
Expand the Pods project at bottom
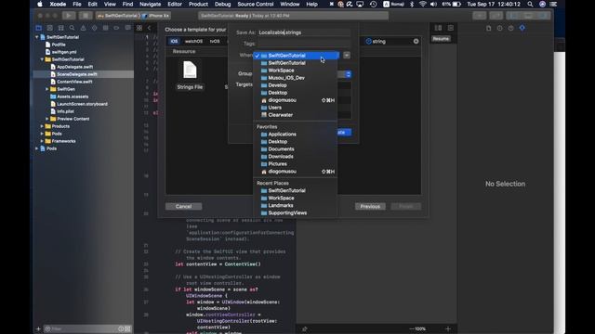37,148
